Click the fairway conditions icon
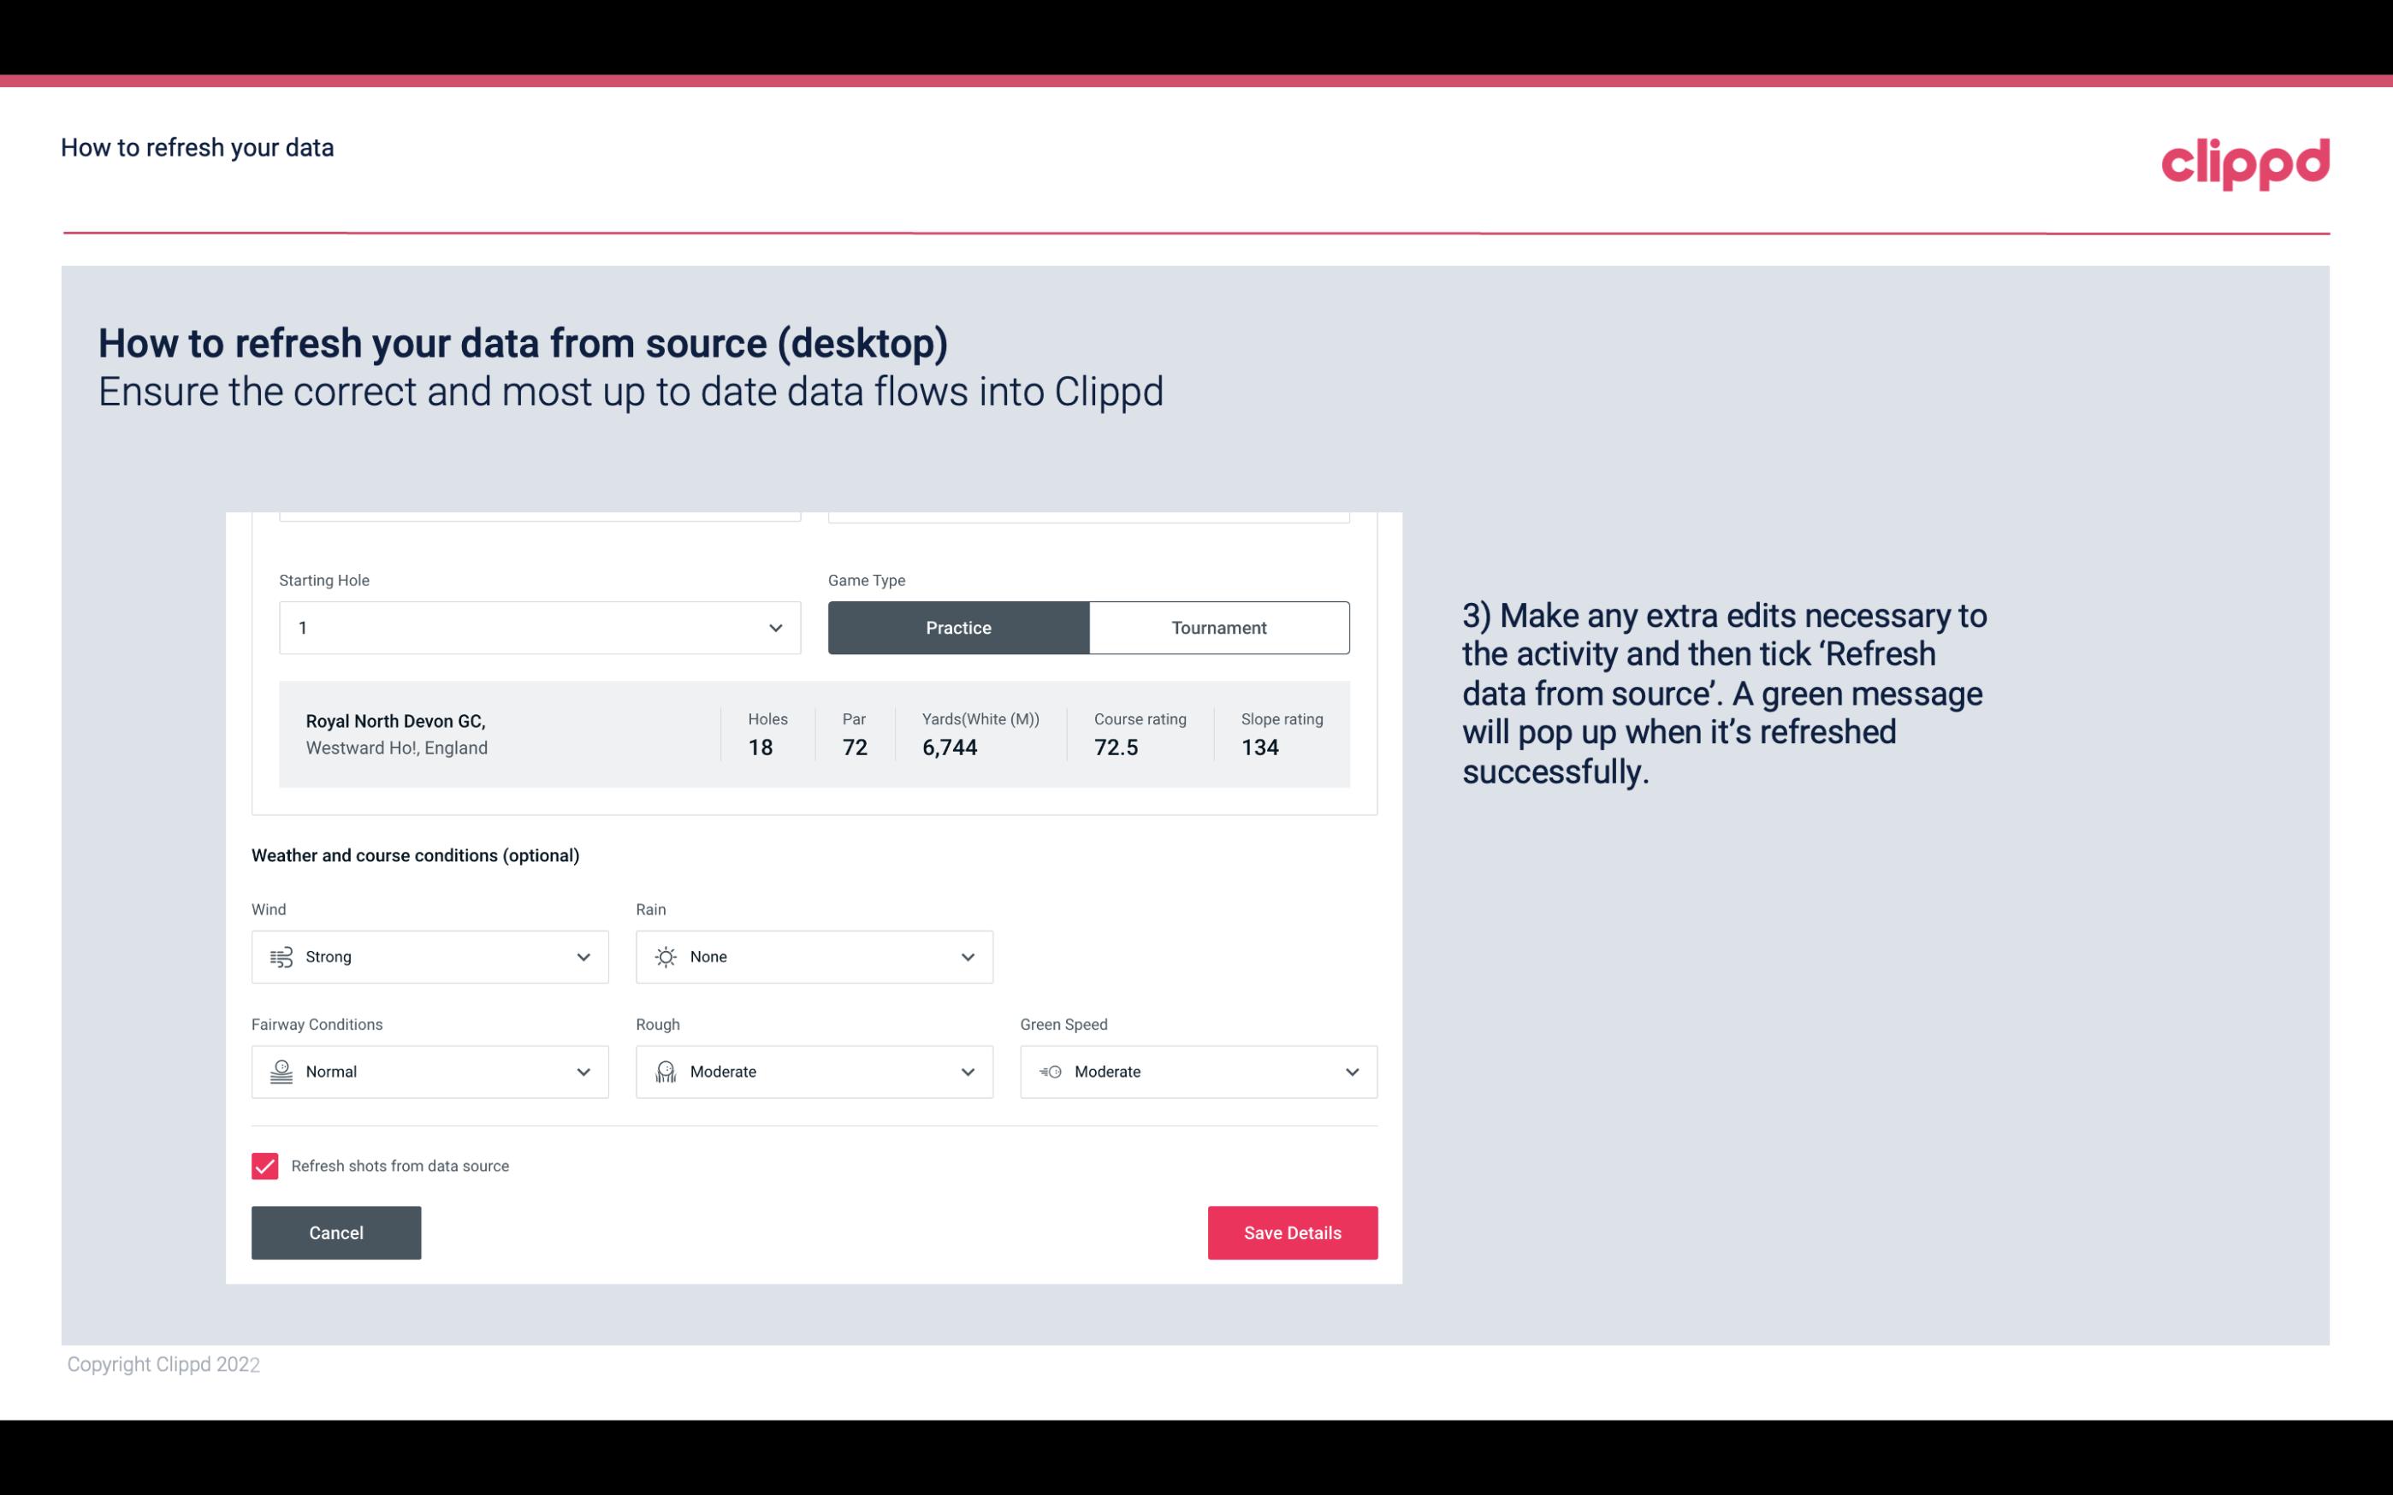 click(279, 1072)
